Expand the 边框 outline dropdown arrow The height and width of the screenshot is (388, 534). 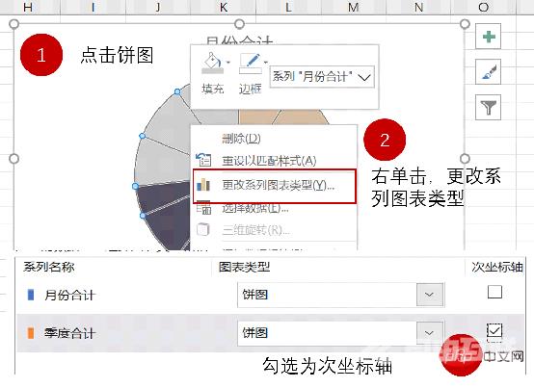pyautogui.click(x=266, y=63)
